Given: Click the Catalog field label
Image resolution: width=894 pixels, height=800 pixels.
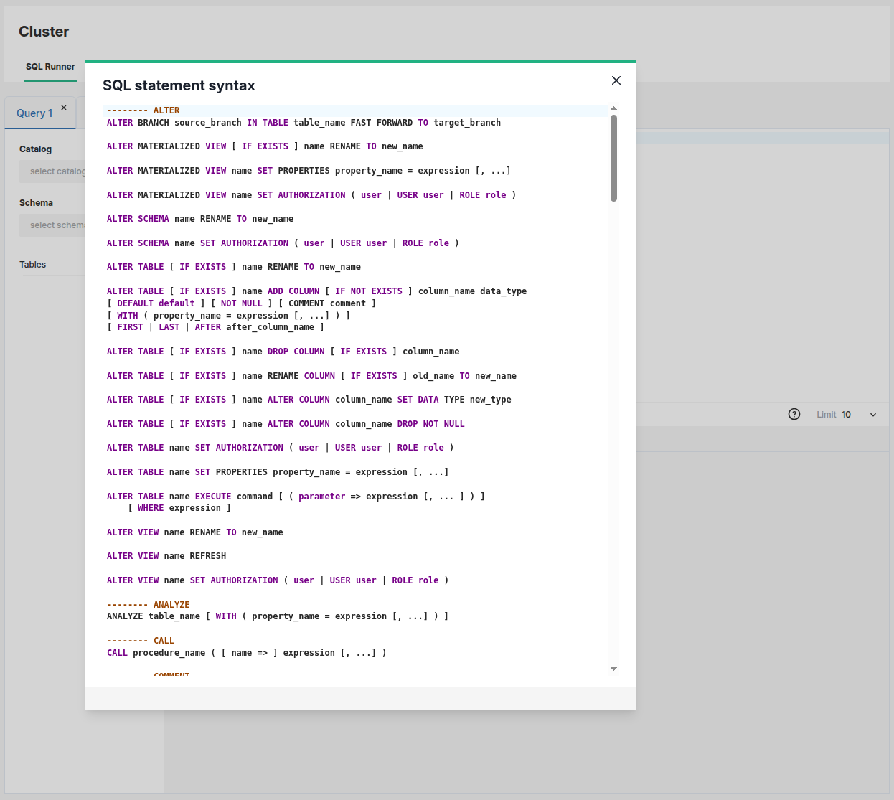Looking at the screenshot, I should 35,149.
